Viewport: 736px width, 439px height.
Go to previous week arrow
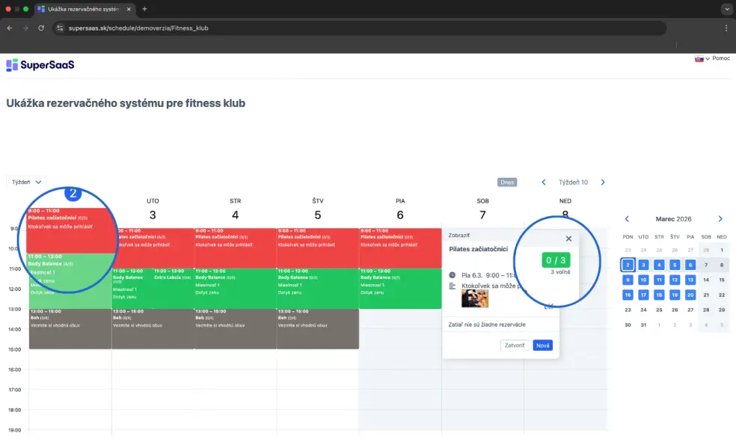pyautogui.click(x=544, y=182)
